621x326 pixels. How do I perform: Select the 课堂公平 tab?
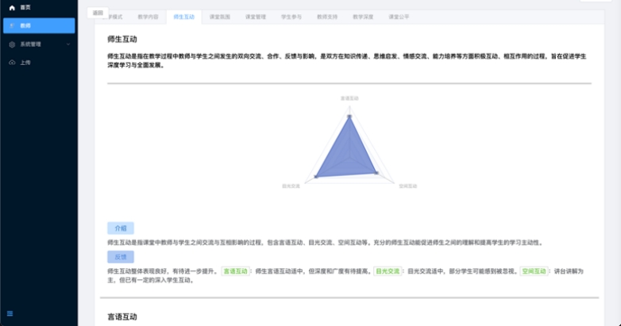399,17
